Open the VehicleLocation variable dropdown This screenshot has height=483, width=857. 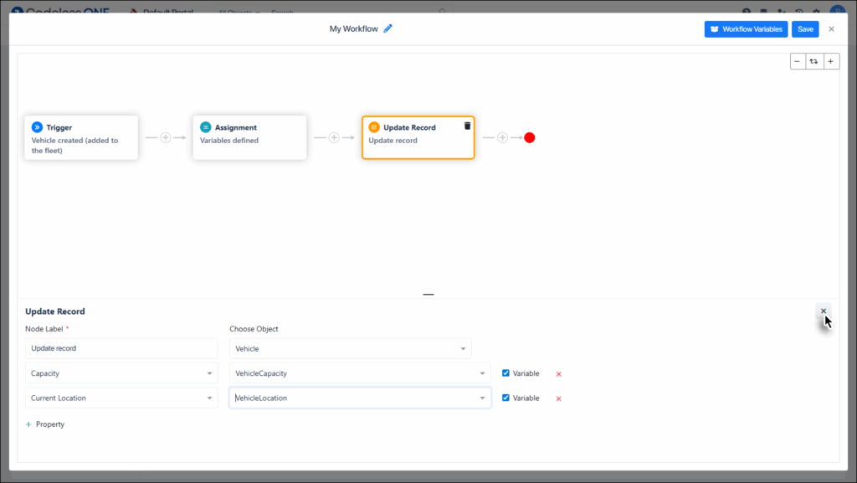360,398
